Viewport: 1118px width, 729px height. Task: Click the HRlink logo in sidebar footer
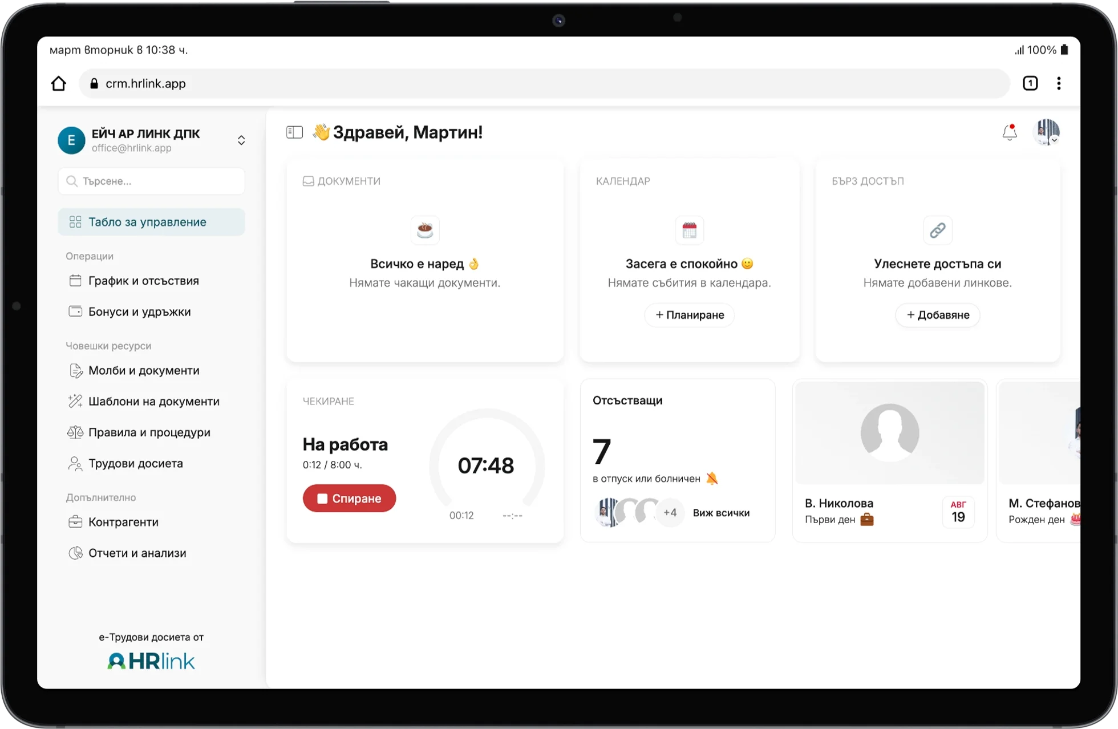tap(151, 661)
